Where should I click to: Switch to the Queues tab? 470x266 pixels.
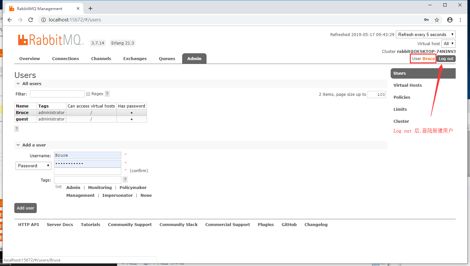[167, 59]
